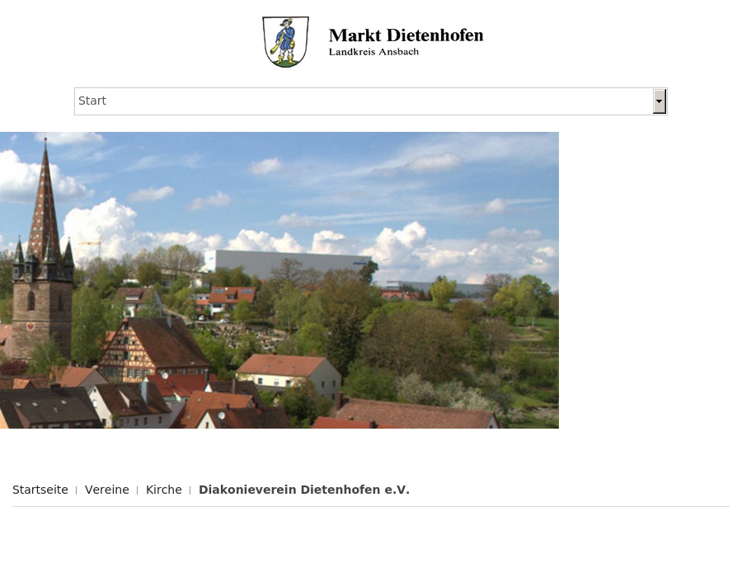The image size is (742, 577).
Task: Open the Startseite breadcrumb link
Action: click(x=40, y=490)
